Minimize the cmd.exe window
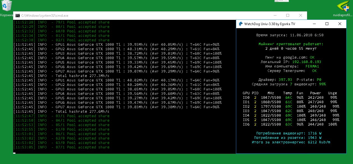Screen dimensions: 353x164 click(x=275, y=16)
